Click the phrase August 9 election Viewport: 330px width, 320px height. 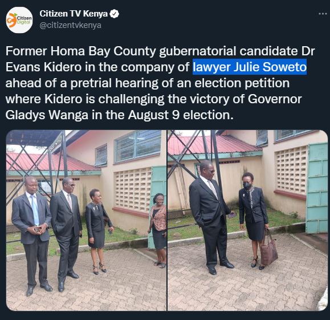pyautogui.click(x=181, y=115)
